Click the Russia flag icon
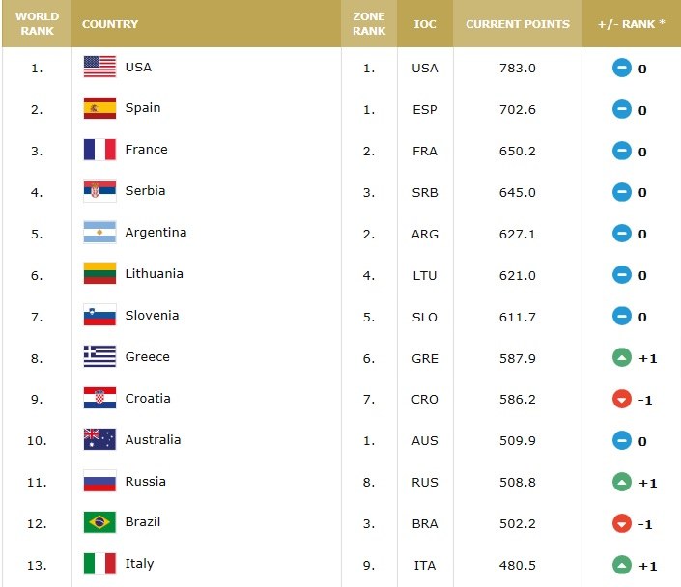Screen dimensions: 681x587 tap(99, 481)
